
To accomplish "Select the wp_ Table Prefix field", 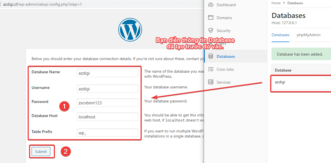I will tap(107, 133).
